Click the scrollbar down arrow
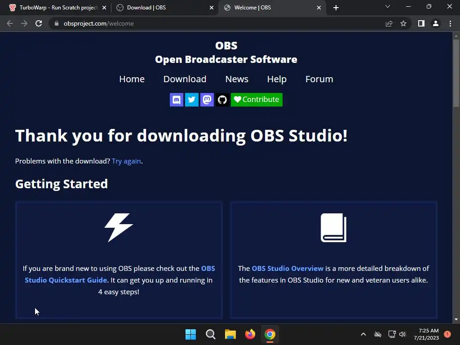 click(456, 319)
